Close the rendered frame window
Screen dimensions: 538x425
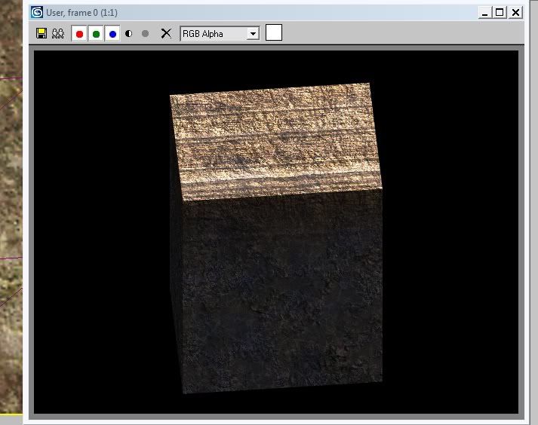coord(515,13)
